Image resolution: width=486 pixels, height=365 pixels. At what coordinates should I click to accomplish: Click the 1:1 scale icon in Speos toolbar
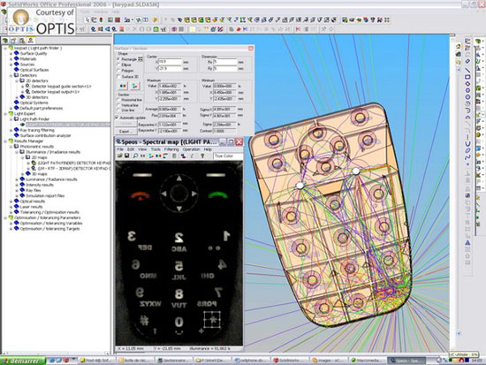coord(142,156)
